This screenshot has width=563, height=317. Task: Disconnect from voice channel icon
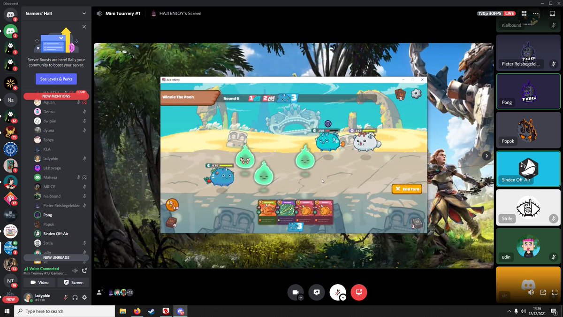click(84, 271)
